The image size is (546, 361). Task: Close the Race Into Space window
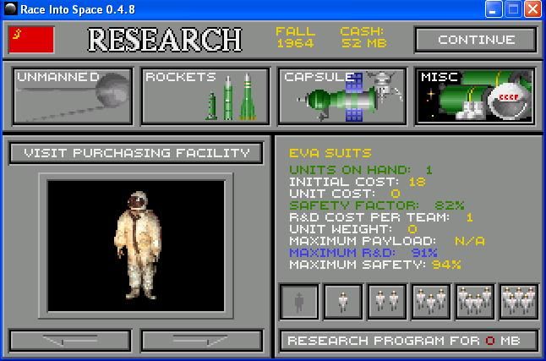pyautogui.click(x=533, y=8)
